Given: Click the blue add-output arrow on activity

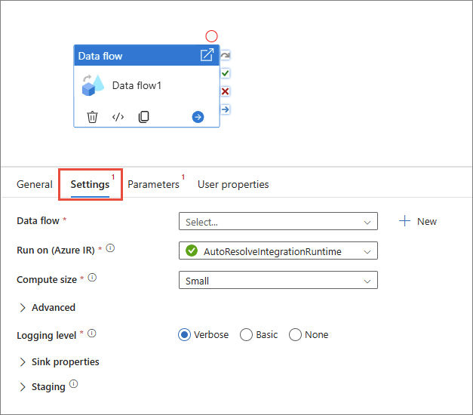Looking at the screenshot, I should (x=198, y=117).
